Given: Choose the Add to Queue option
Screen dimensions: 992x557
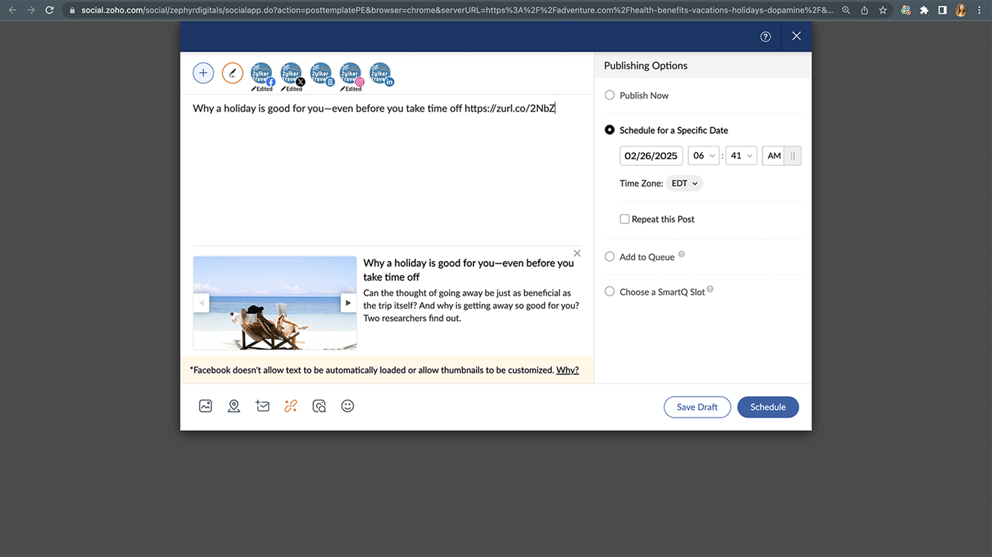Looking at the screenshot, I should (x=610, y=257).
